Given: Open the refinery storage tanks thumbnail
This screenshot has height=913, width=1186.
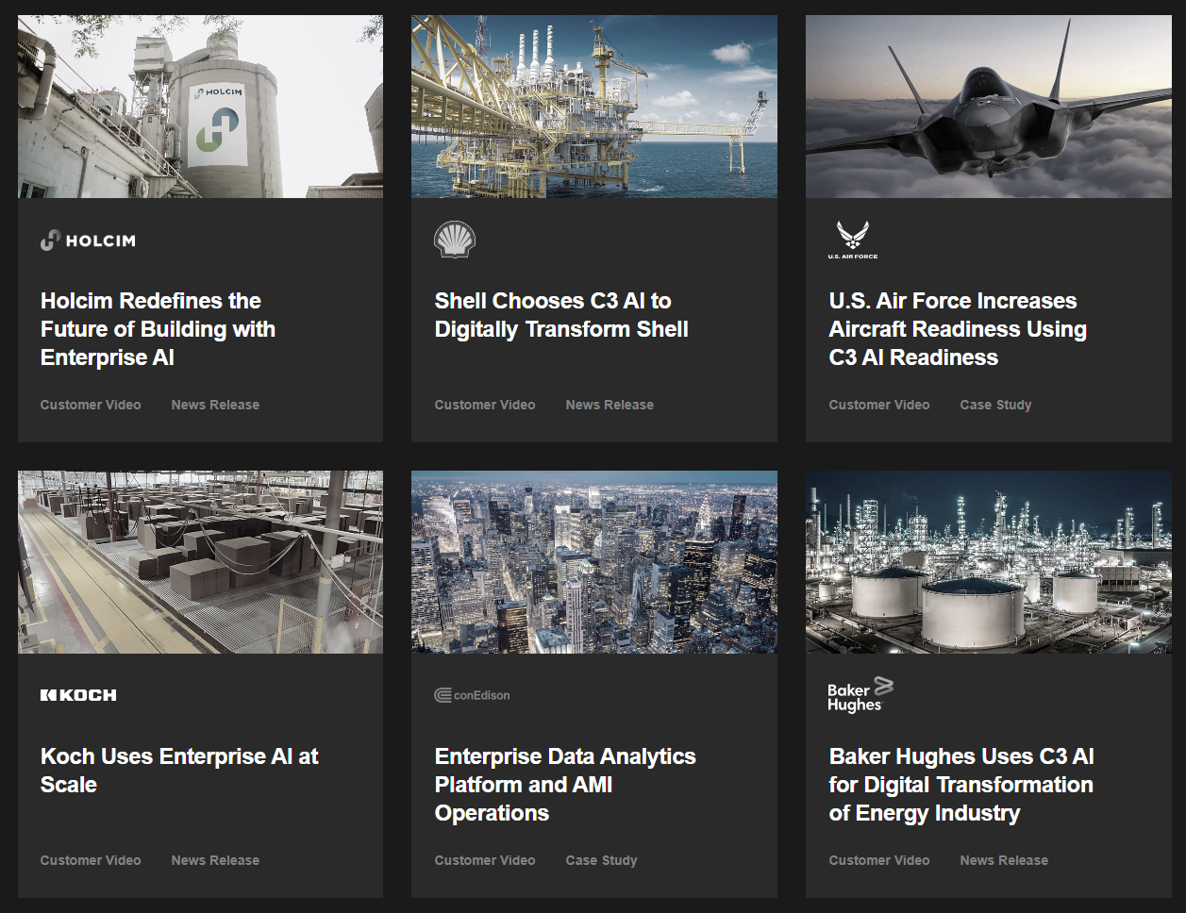Looking at the screenshot, I should (x=989, y=562).
